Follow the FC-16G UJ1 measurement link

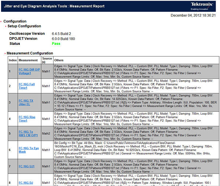click(x=26, y=166)
